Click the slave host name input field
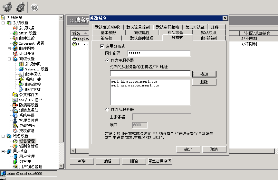This screenshot has height=180, width=278. (x=150, y=74)
